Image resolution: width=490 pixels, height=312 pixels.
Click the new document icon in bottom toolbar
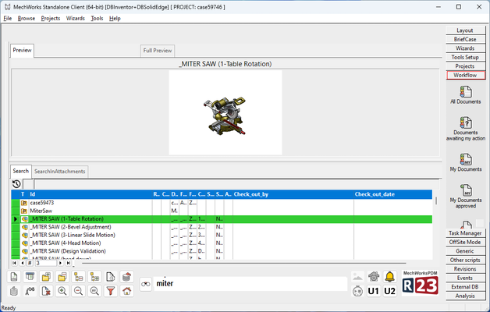14,277
